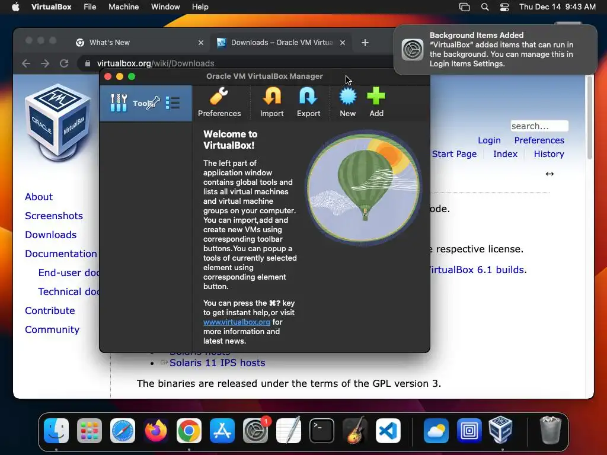The width and height of the screenshot is (607, 455).
Task: Click the browser address bar URL
Action: [156, 63]
